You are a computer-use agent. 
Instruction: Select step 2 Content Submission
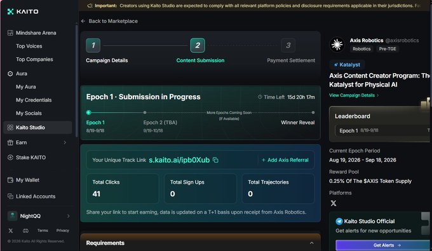198,45
